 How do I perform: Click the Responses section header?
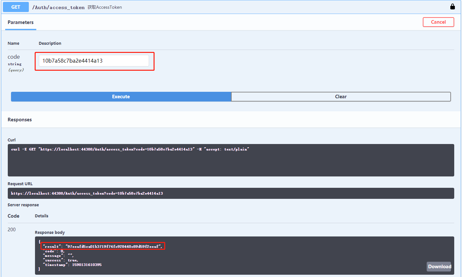click(20, 120)
